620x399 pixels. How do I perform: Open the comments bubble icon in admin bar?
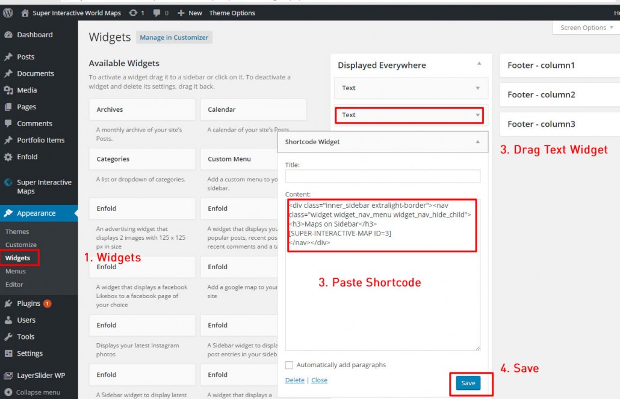(x=157, y=13)
